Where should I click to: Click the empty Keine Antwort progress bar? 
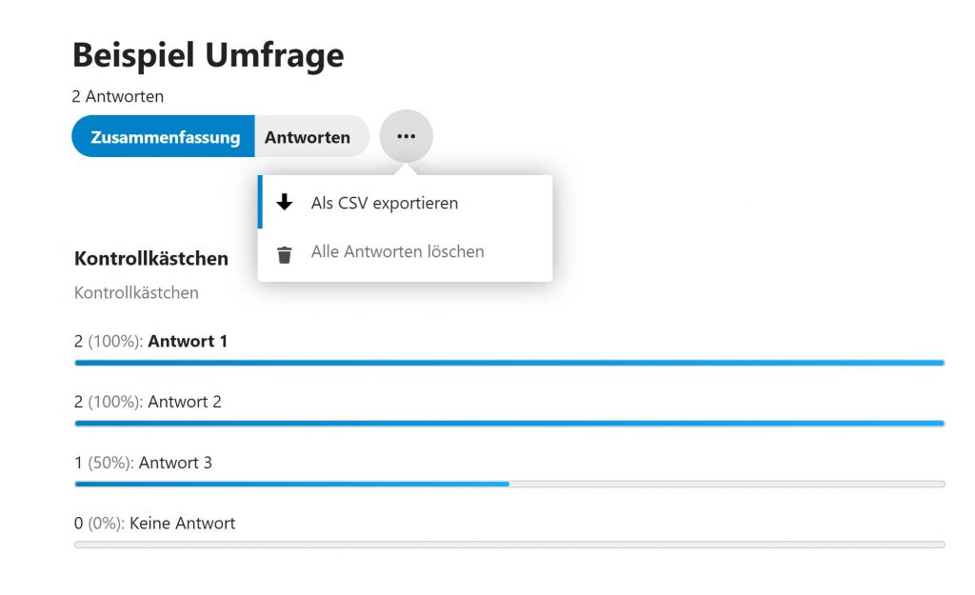(508, 545)
